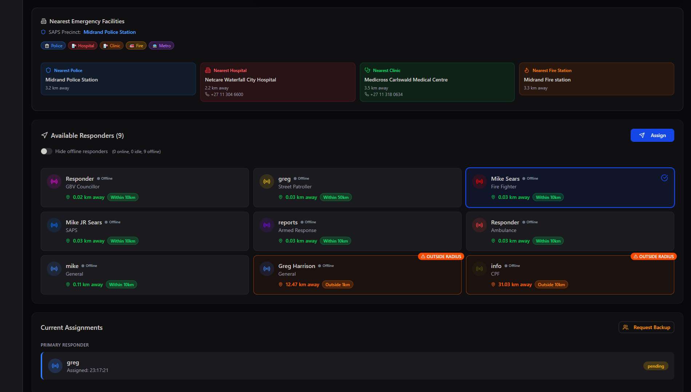
Task: Select mike General responder name
Action: (72, 266)
